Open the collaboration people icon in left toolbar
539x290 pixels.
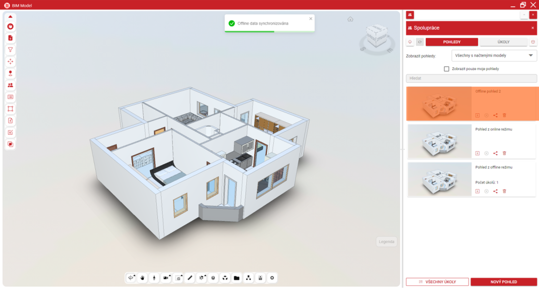(x=11, y=85)
